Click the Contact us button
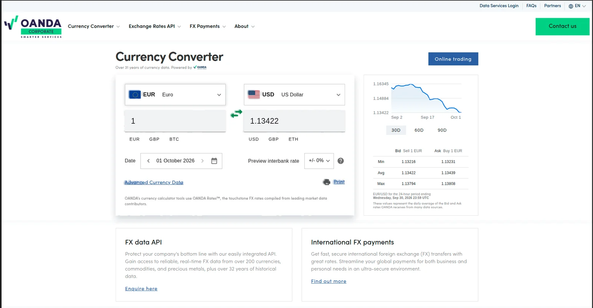 [563, 26]
